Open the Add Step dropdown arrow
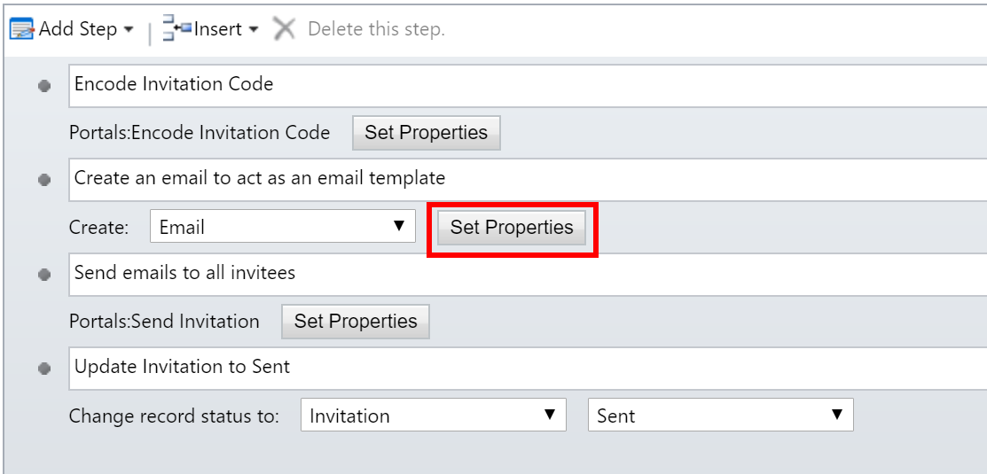987x474 pixels. pyautogui.click(x=129, y=29)
